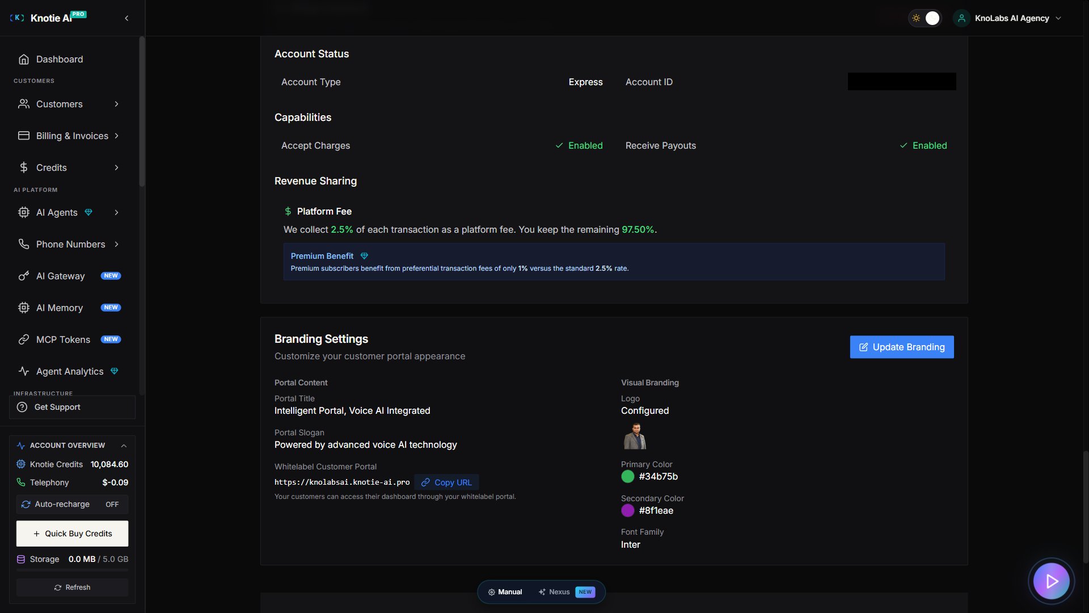Click the Primary Color value #34b75b
The width and height of the screenshot is (1089, 613).
point(658,476)
